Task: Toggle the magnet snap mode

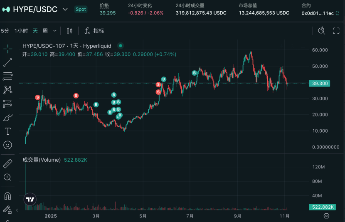Action: [x=8, y=196]
